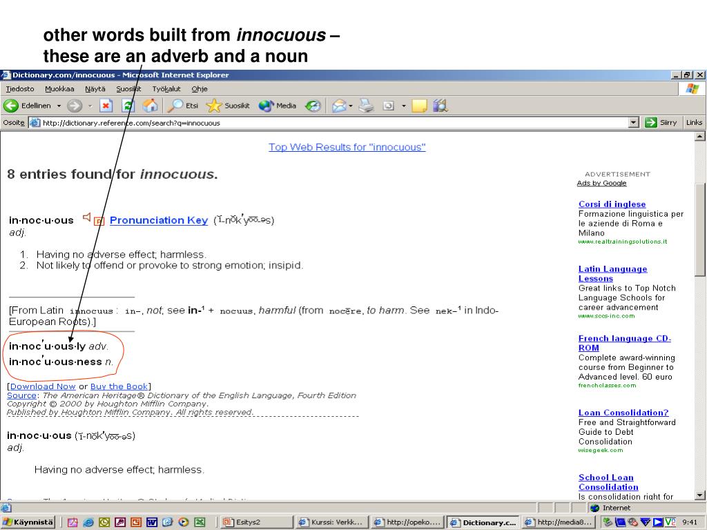
Task: Click the Internet Explorer title bar icon
Action: pyautogui.click(x=6, y=75)
